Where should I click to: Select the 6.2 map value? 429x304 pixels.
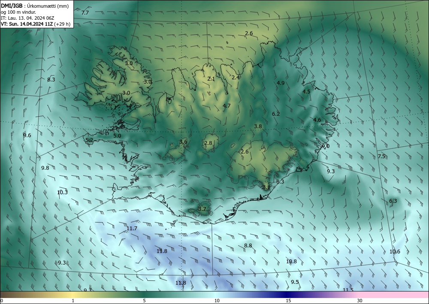(276, 114)
